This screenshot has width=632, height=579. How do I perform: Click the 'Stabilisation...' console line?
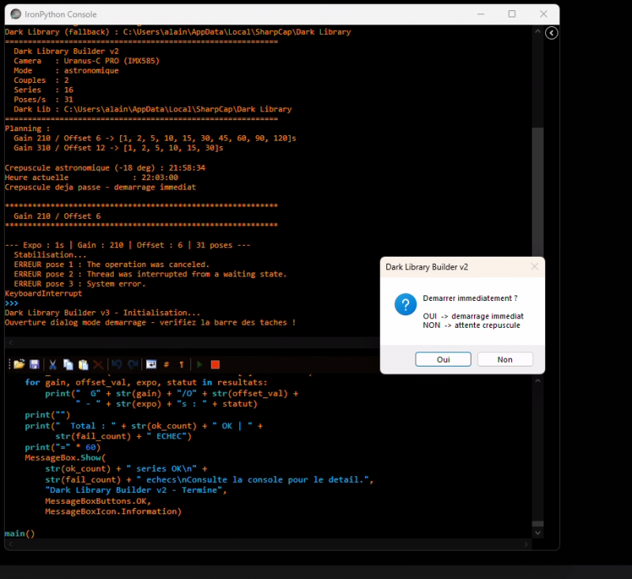[x=50, y=254]
